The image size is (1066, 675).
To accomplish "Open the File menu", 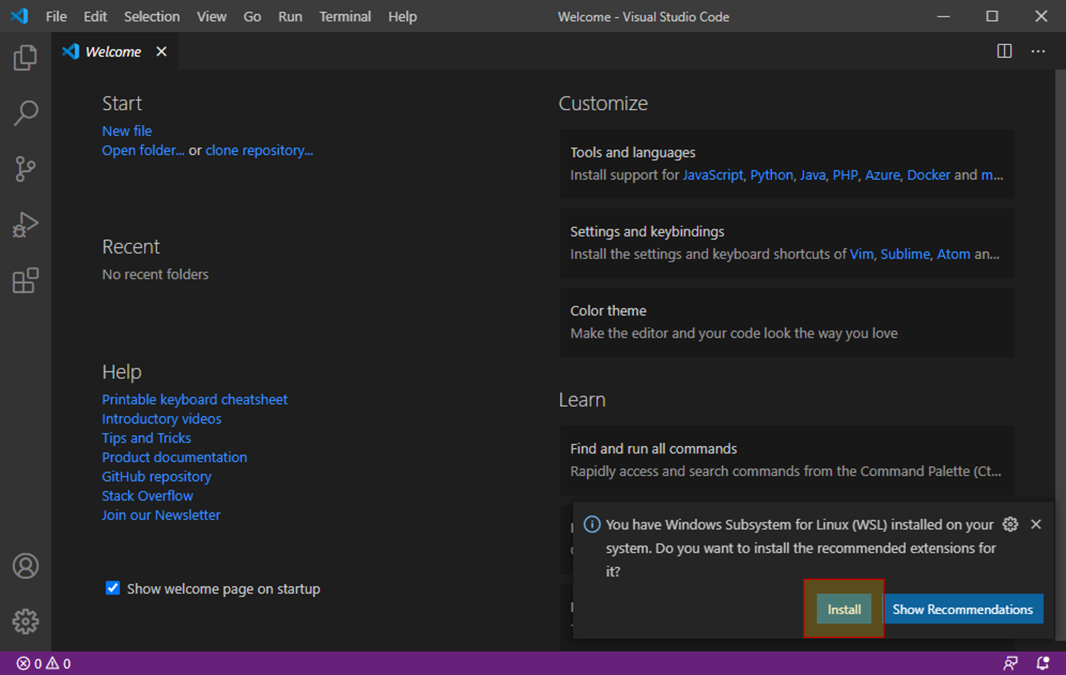I will pyautogui.click(x=56, y=16).
